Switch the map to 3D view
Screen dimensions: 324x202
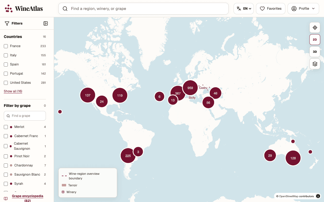(x=315, y=52)
